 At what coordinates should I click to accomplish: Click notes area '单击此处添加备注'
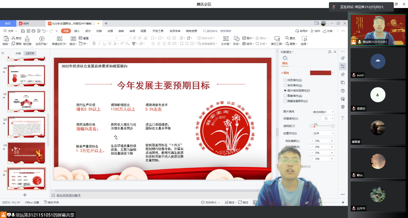pos(68,195)
